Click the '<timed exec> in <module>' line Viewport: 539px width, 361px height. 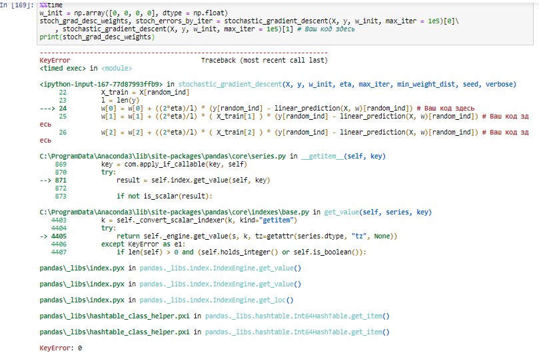(85, 69)
